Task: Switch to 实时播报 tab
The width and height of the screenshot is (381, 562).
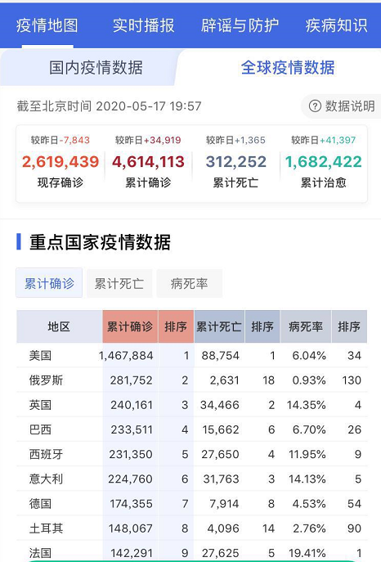Action: (144, 25)
